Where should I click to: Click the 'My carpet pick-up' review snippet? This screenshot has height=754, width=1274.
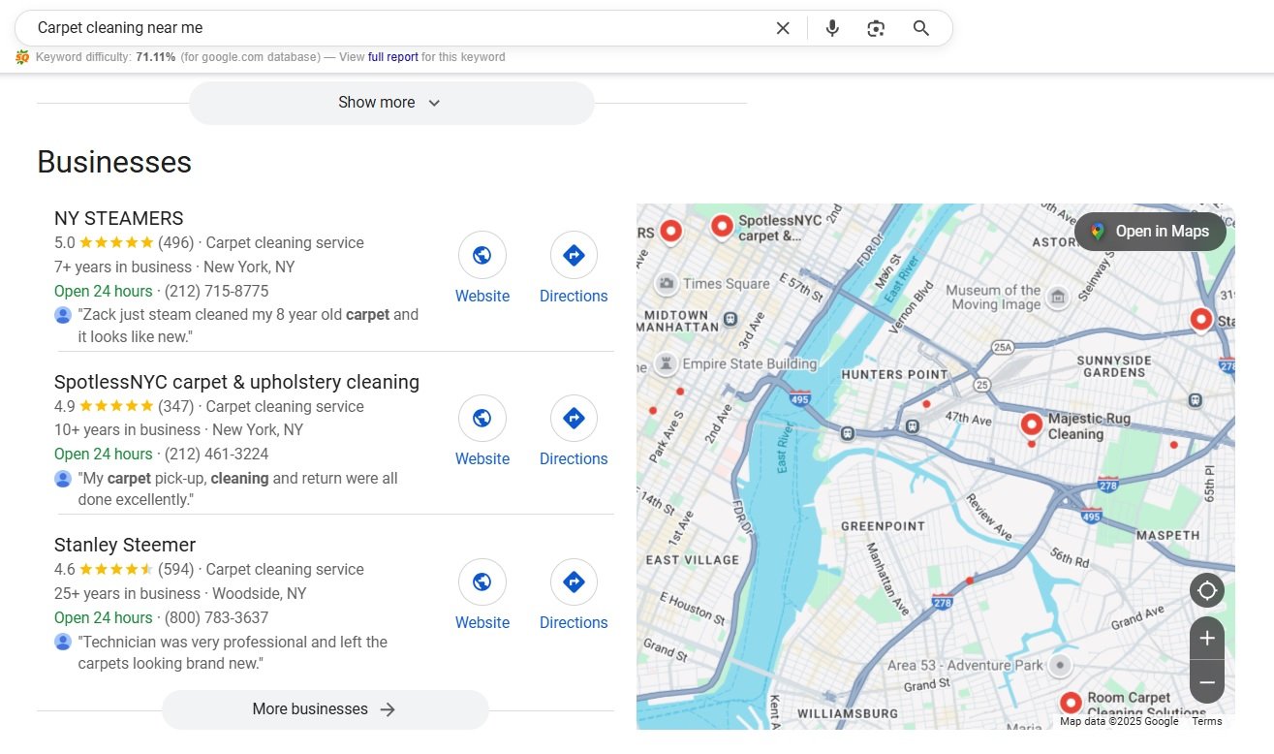(x=238, y=489)
